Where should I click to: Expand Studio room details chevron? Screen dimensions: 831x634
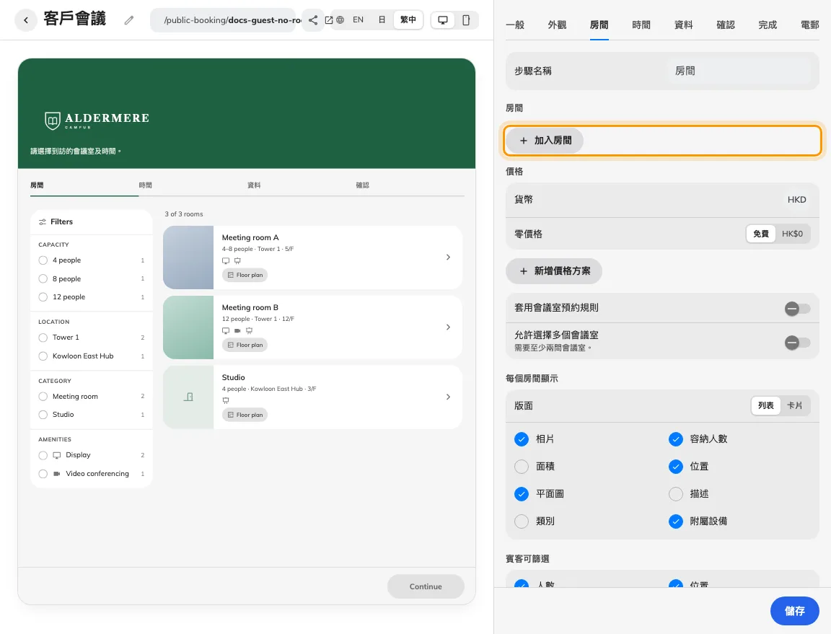coord(449,397)
